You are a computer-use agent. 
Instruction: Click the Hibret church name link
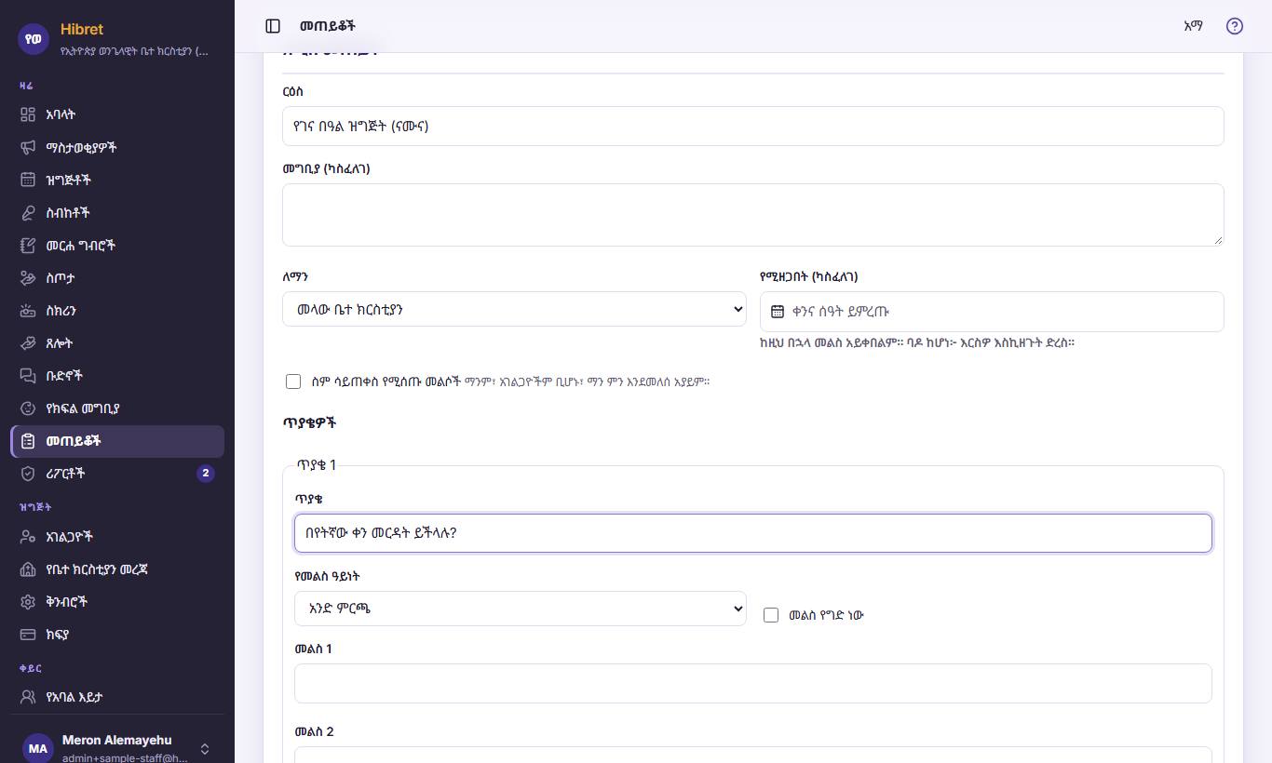[x=82, y=29]
